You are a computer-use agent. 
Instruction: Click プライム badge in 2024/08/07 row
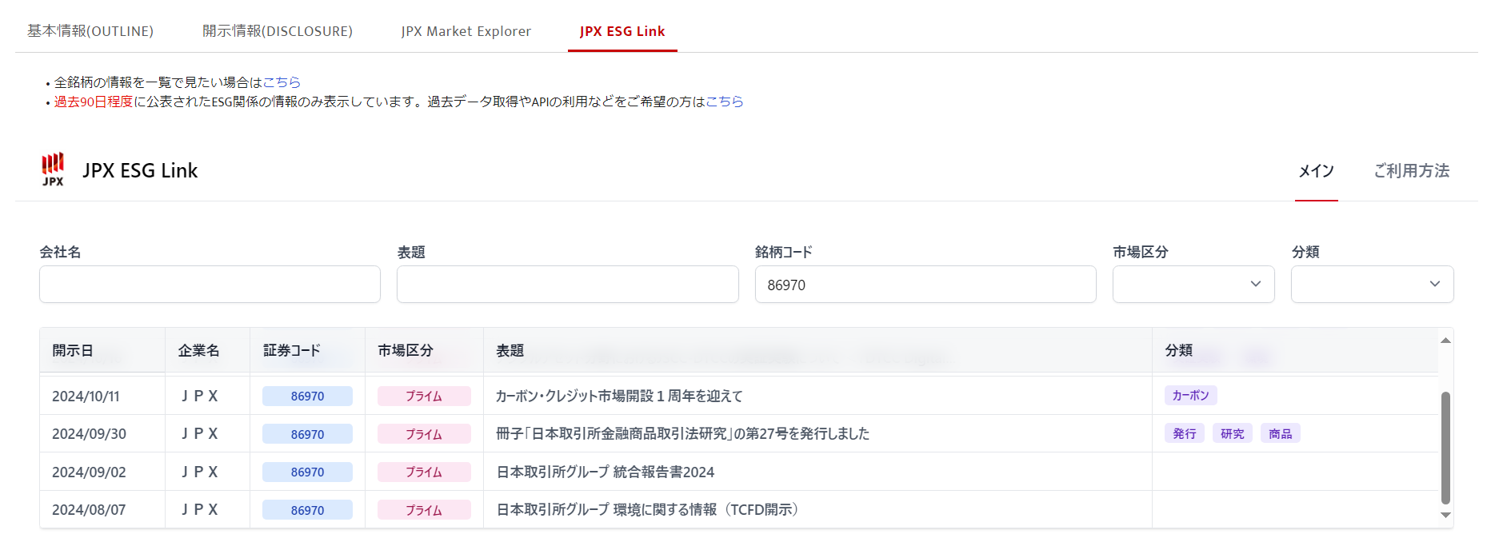click(424, 510)
